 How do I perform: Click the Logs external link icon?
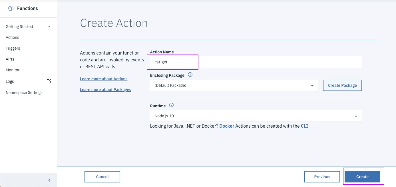pyautogui.click(x=49, y=81)
